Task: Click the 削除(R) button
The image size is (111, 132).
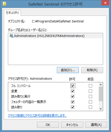Action: 92,70
